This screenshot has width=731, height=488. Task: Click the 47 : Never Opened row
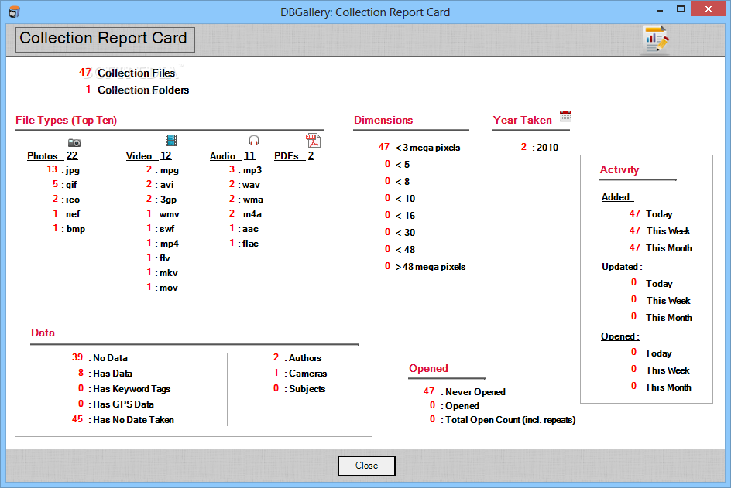(x=465, y=391)
